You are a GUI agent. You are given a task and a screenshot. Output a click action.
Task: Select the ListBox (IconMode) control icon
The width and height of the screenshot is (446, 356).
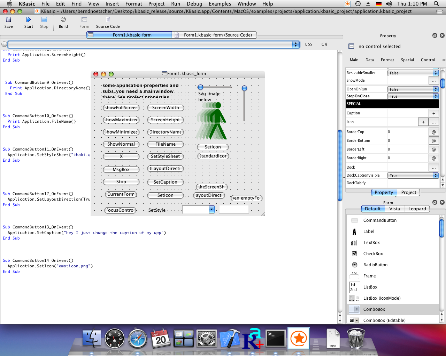(354, 298)
